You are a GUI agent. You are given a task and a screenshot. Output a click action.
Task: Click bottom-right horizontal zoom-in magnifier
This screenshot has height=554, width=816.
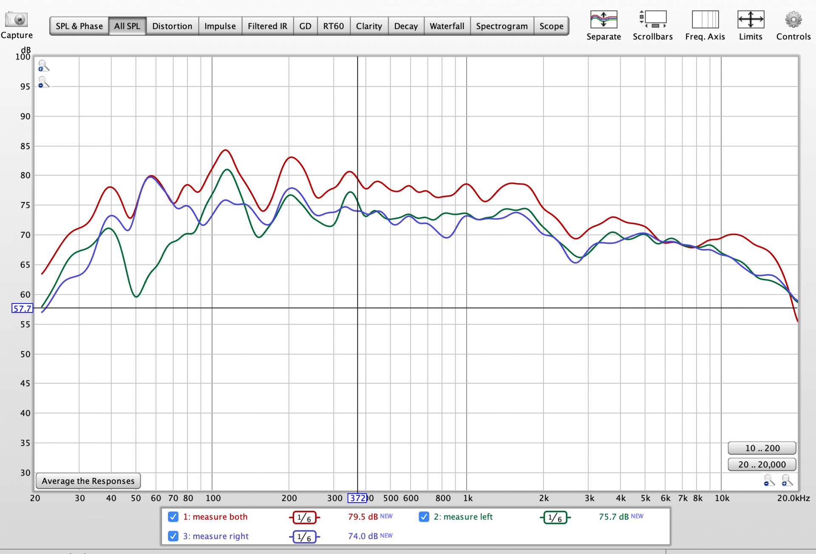click(x=787, y=481)
